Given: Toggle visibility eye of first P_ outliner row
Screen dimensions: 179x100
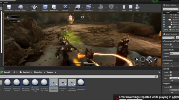Looking at the screenshot, I should pos(164,15).
